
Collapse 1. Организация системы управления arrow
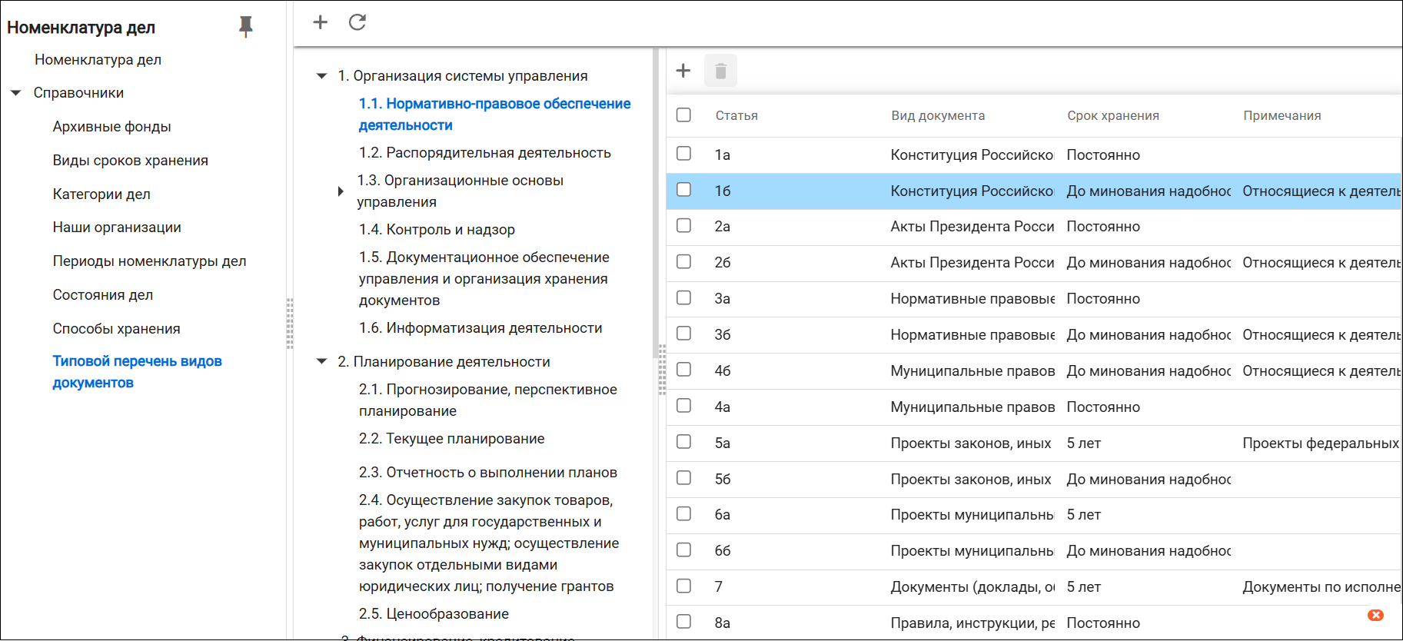[x=321, y=76]
